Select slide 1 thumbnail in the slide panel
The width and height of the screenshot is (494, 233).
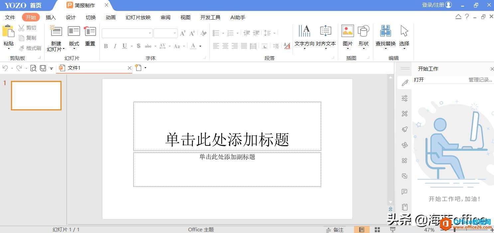coord(36,95)
